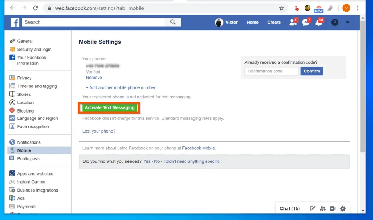Click the Facebook logo icon
Image resolution: width=373 pixels, height=220 pixels.
click(x=15, y=22)
